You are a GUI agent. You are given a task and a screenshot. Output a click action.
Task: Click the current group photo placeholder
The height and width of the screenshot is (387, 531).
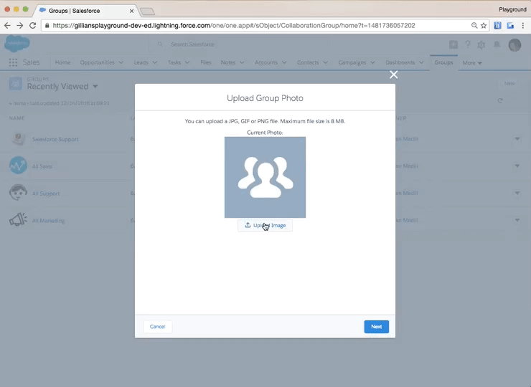point(265,177)
